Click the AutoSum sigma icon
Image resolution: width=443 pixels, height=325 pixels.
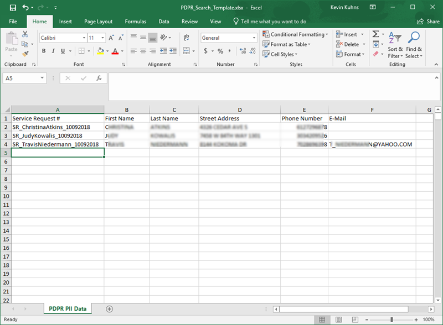375,34
